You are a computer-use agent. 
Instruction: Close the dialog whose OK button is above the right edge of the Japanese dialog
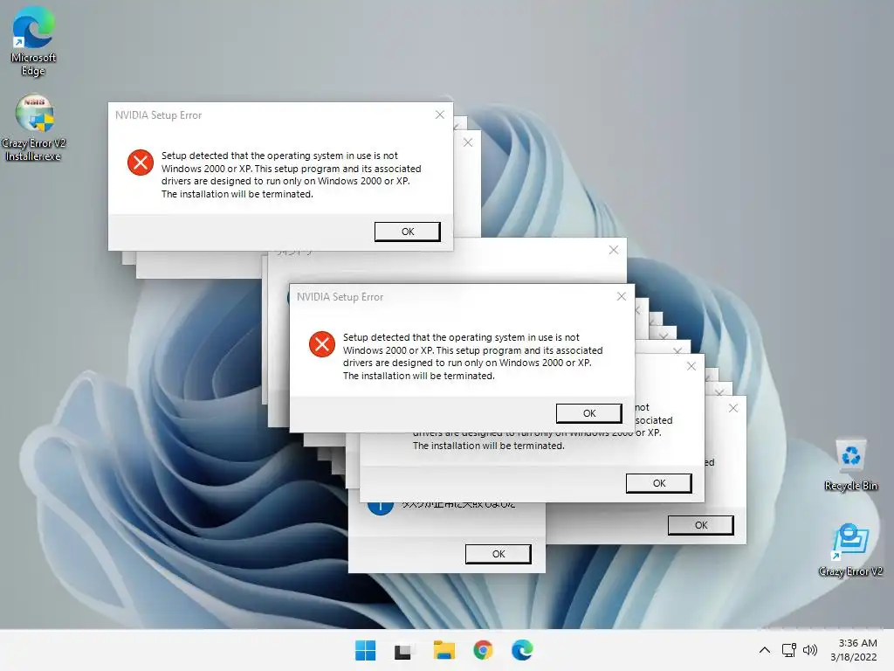691,366
